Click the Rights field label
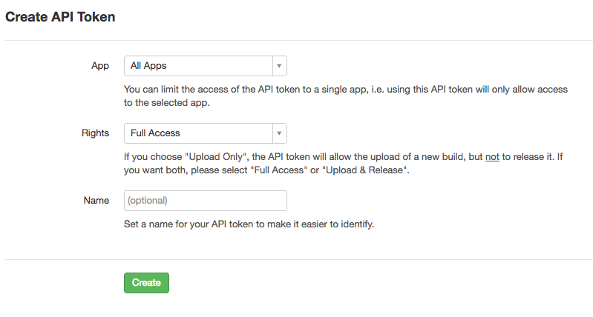This screenshot has width=593, height=317. pyautogui.click(x=95, y=133)
